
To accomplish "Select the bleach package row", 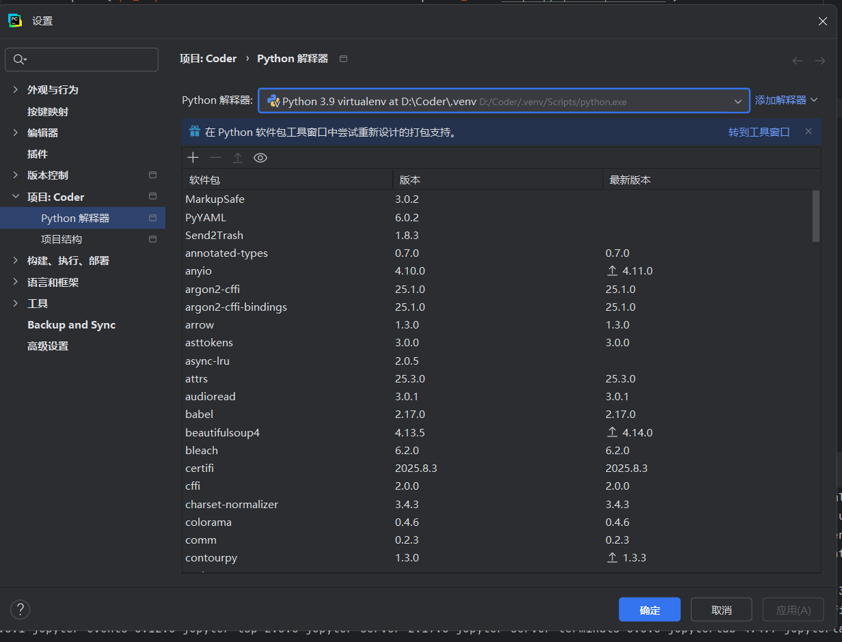I will 497,451.
